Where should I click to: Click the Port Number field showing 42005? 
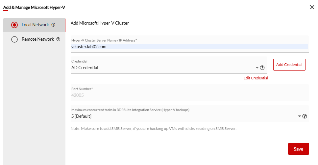189,95
